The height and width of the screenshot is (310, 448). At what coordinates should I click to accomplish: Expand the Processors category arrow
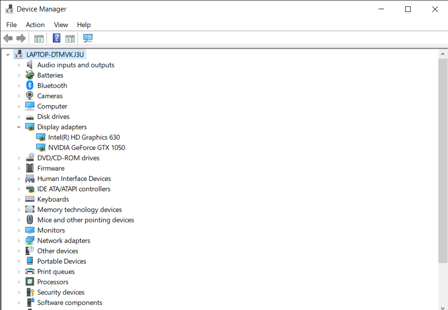19,282
